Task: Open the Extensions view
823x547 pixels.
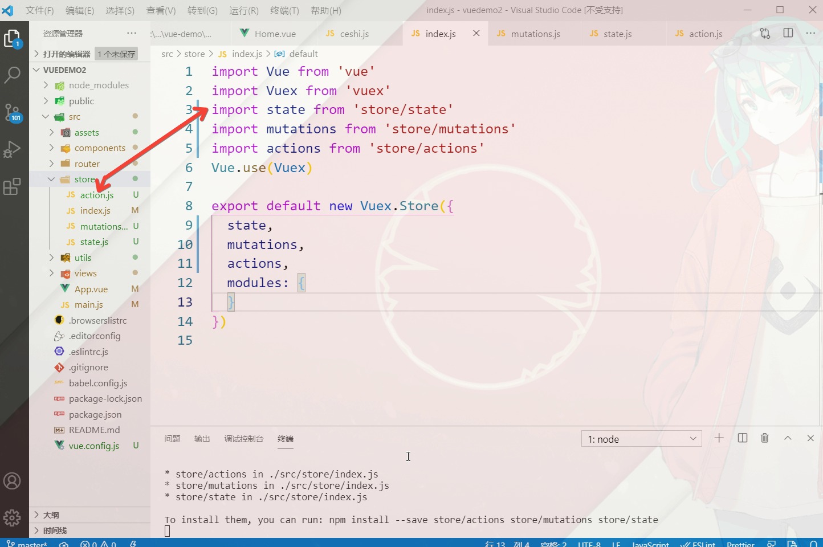Action: coord(12,186)
